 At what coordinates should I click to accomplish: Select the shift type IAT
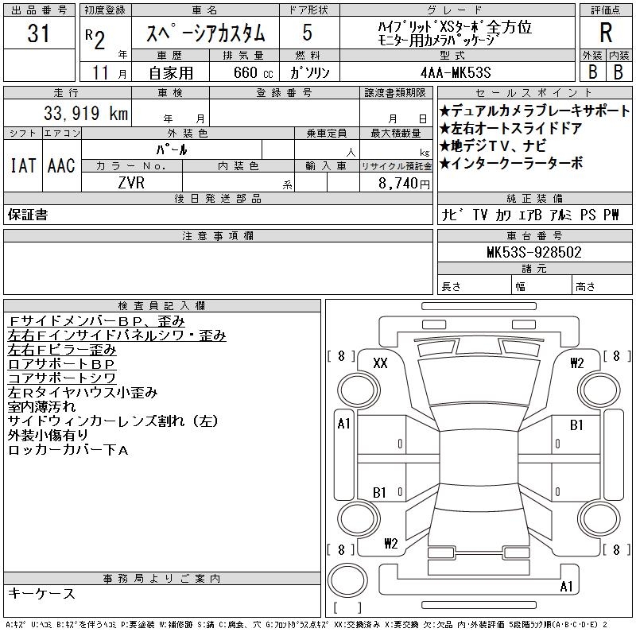click(23, 165)
